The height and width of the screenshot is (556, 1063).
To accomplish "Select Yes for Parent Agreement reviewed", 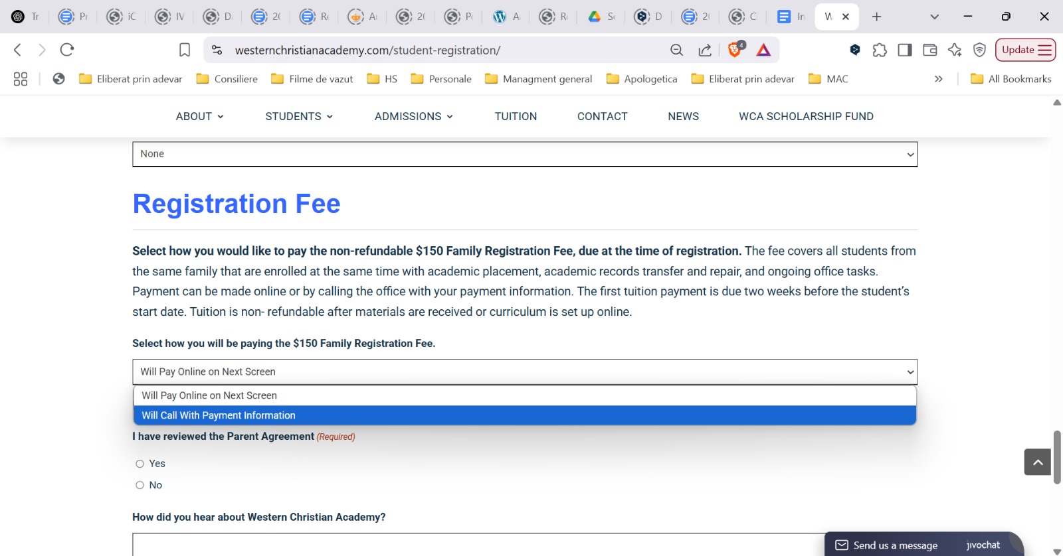I will click(x=140, y=464).
